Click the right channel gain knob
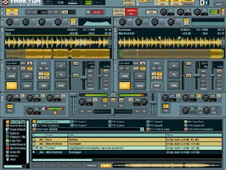The image size is (226, 170). (144, 102)
